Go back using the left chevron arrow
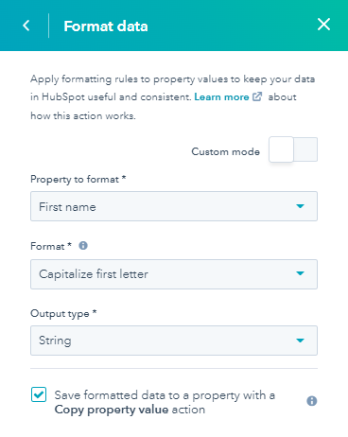Viewport: 348px width, 437px height. (26, 26)
